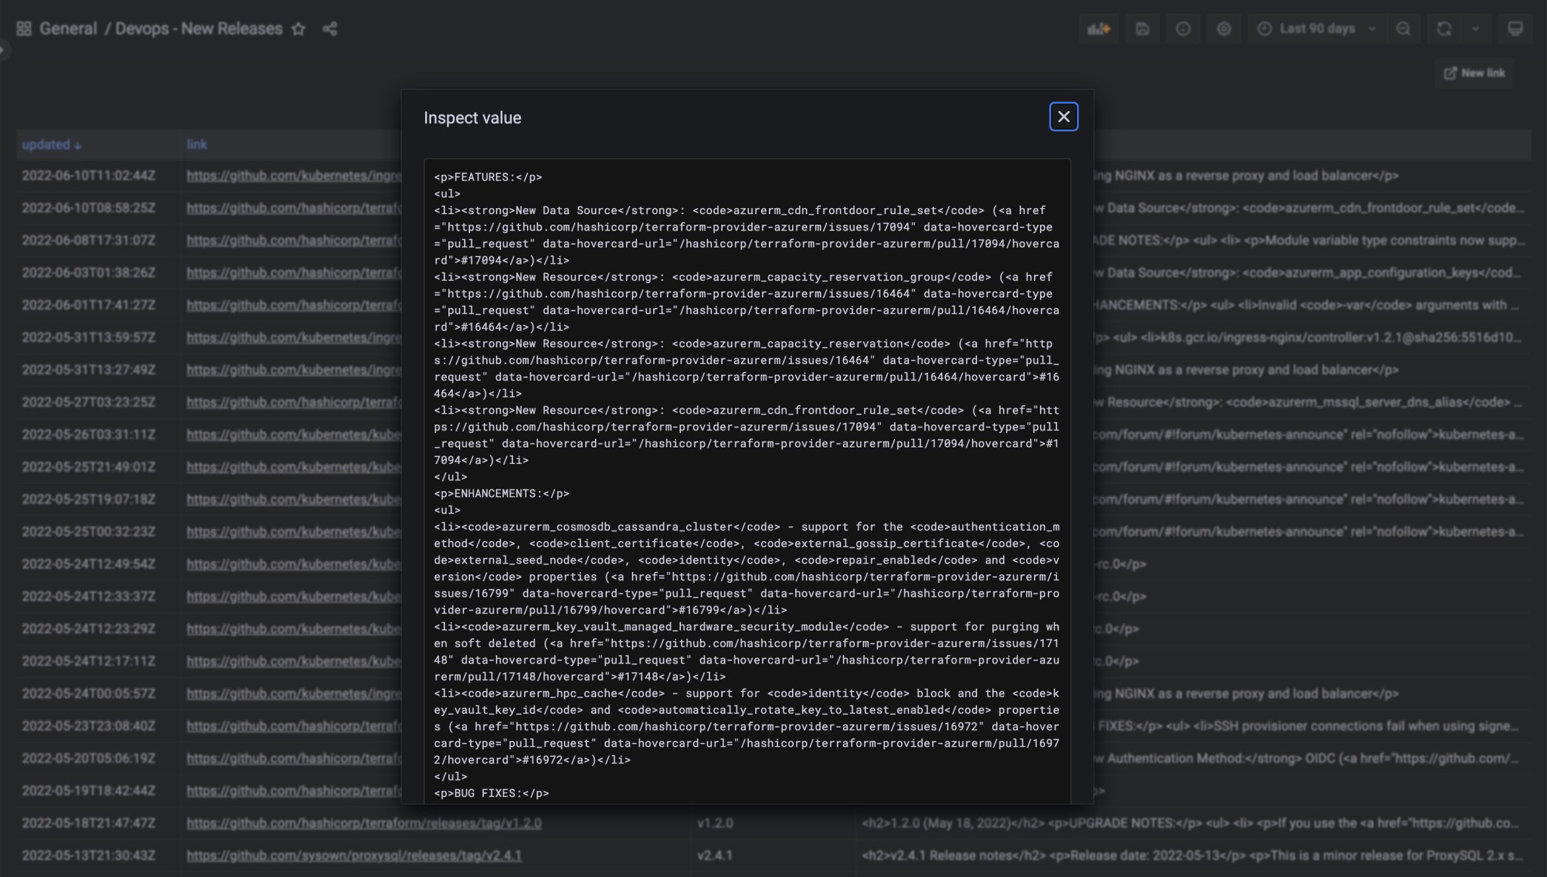
Task: Open the dashboard search grid icon
Action: coord(24,29)
